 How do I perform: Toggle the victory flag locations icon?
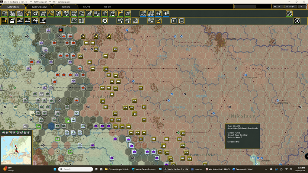120,14
